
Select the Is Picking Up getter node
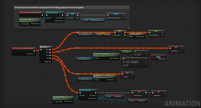click(114, 96)
